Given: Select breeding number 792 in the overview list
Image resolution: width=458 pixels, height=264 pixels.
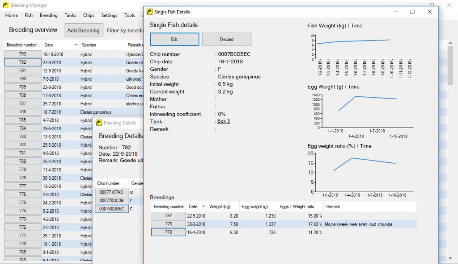Looking at the screenshot, I should point(22,63).
